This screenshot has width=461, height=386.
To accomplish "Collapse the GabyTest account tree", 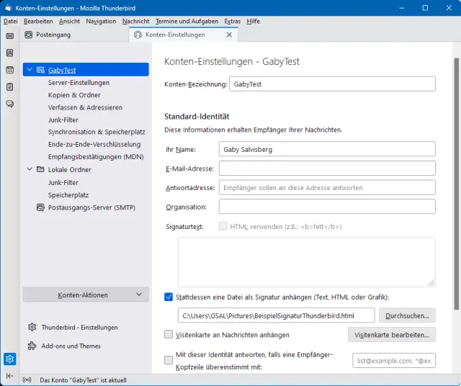I will click(29, 70).
